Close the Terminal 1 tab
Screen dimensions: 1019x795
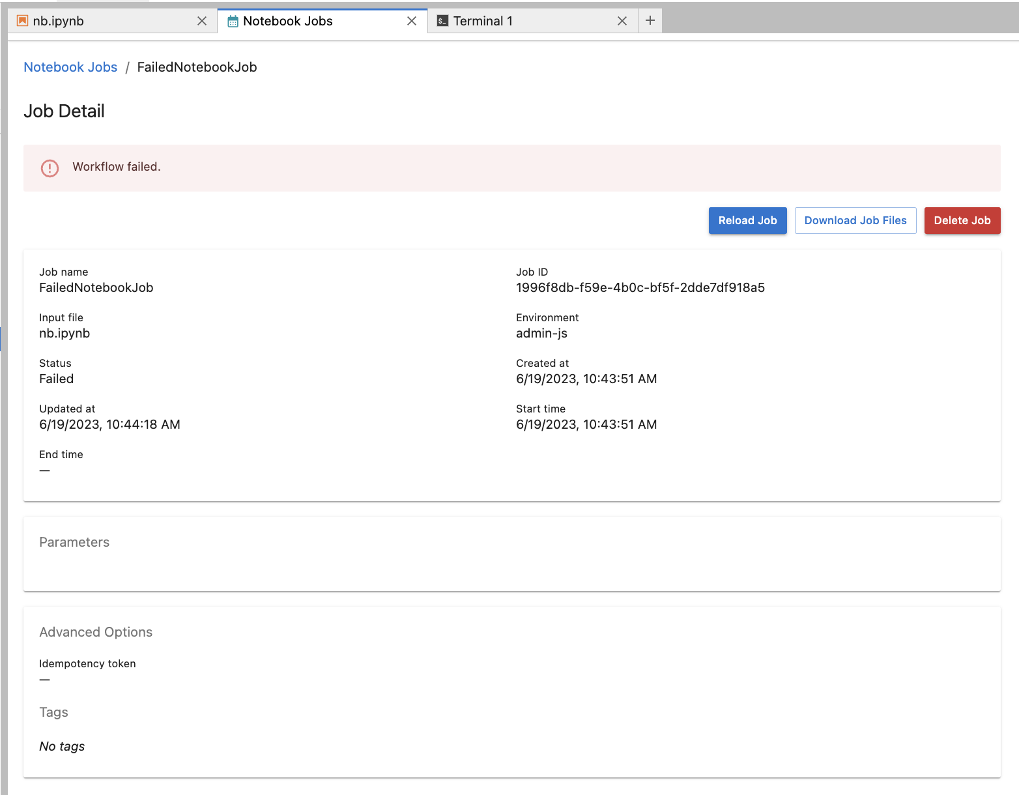point(622,20)
